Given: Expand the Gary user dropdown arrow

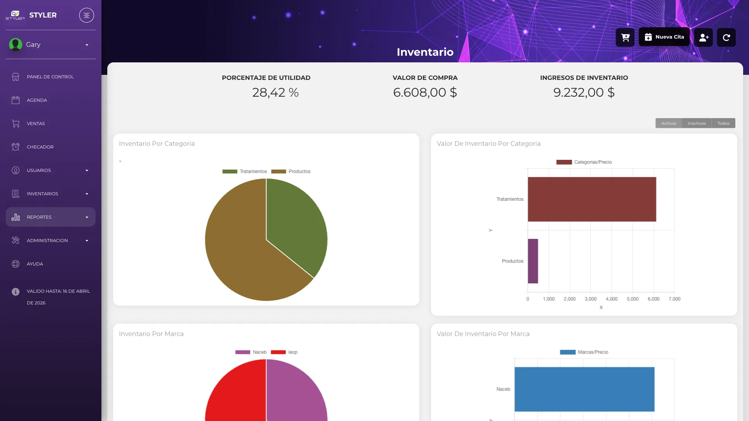Looking at the screenshot, I should (87, 45).
